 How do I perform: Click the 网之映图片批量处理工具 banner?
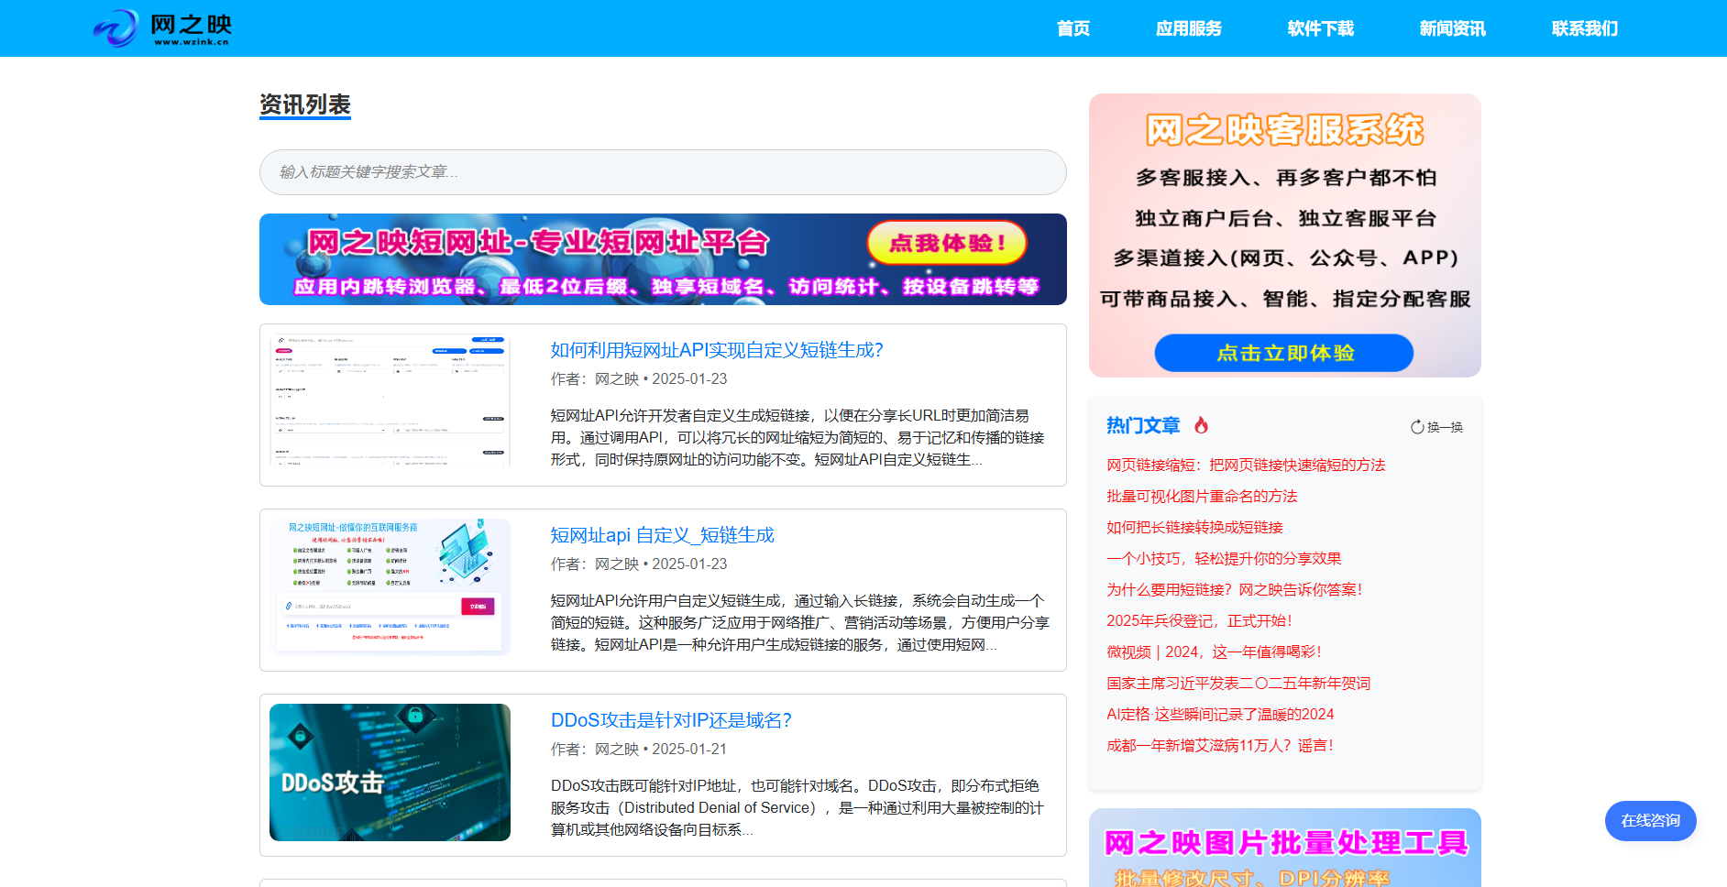(1284, 848)
